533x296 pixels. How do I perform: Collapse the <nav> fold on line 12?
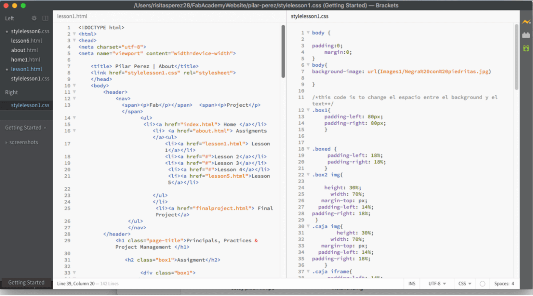(x=74, y=98)
